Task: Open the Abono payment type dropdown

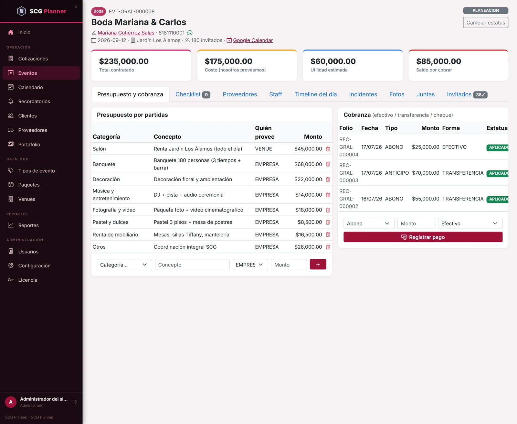Action: pyautogui.click(x=369, y=223)
